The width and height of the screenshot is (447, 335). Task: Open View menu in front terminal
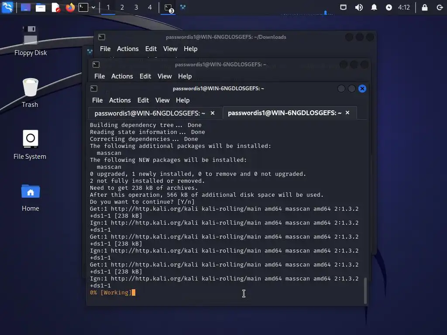pyautogui.click(x=162, y=100)
